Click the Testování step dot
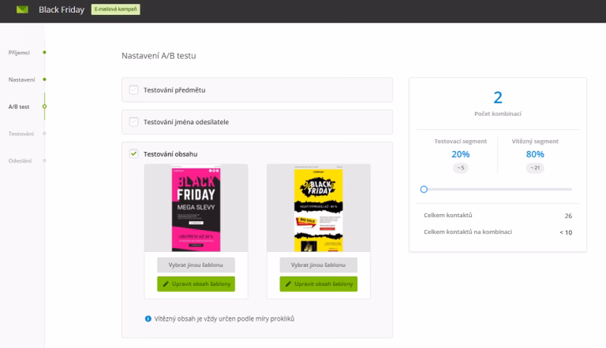Image resolution: width=606 pixels, height=348 pixels. [45, 134]
